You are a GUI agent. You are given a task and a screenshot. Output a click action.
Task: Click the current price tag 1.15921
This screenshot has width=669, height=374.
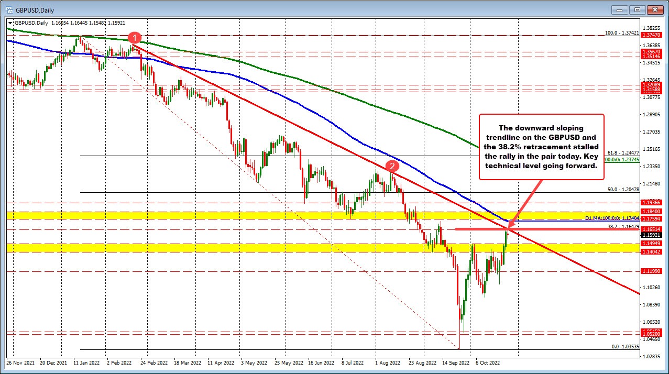[650, 236]
